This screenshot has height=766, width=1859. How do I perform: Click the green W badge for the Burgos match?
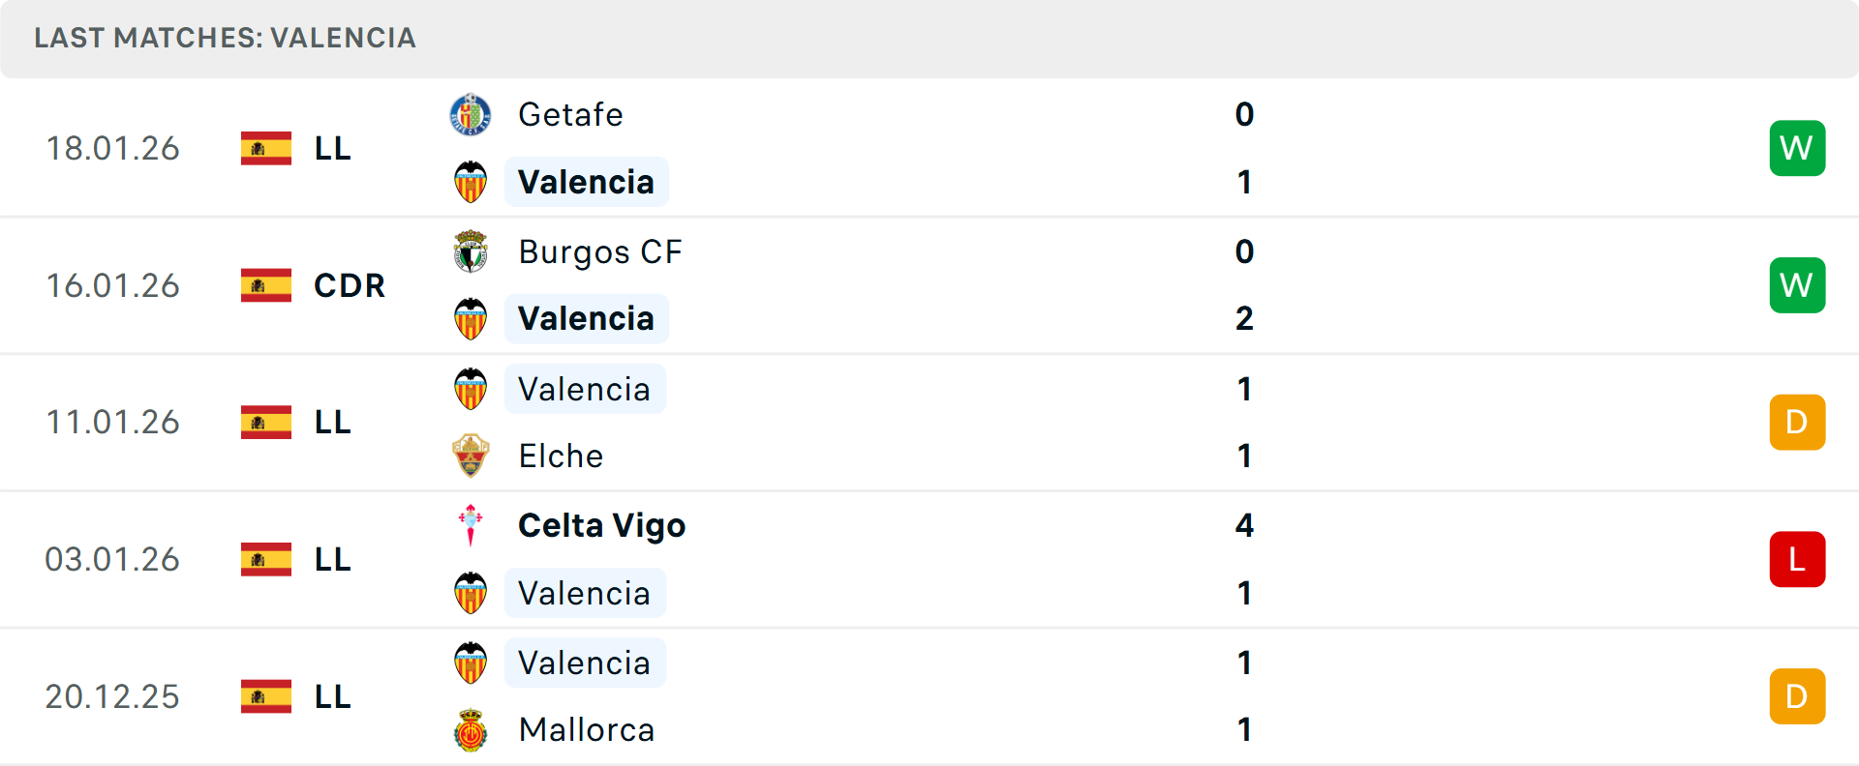(1797, 284)
